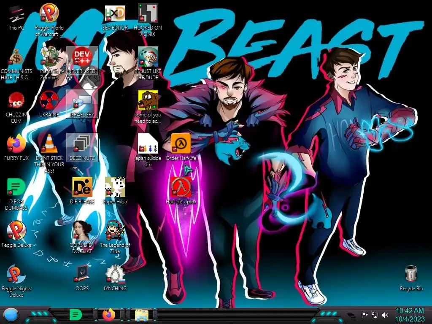Open the volume speaker tray icon

(x=385, y=315)
